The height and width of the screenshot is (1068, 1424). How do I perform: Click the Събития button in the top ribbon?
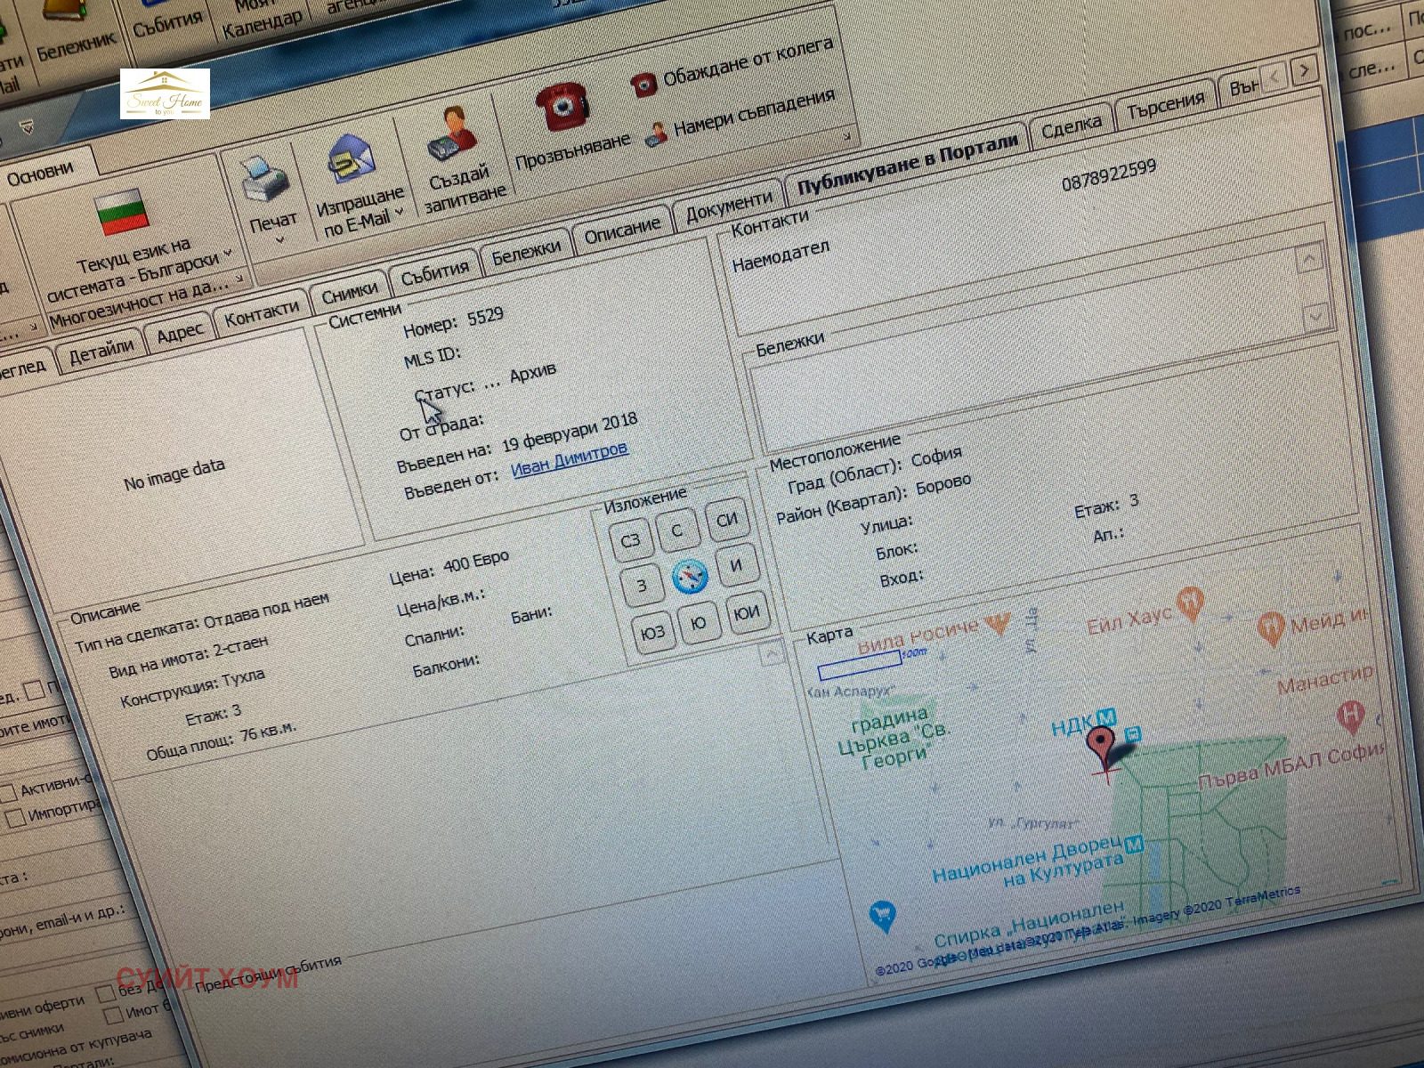coord(167,23)
